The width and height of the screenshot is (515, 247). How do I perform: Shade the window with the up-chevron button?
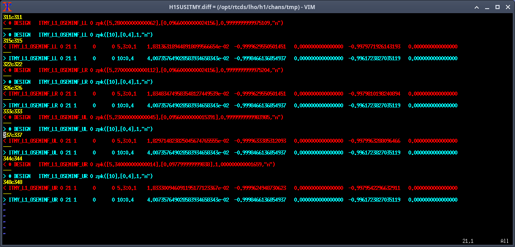pyautogui.click(x=476, y=7)
